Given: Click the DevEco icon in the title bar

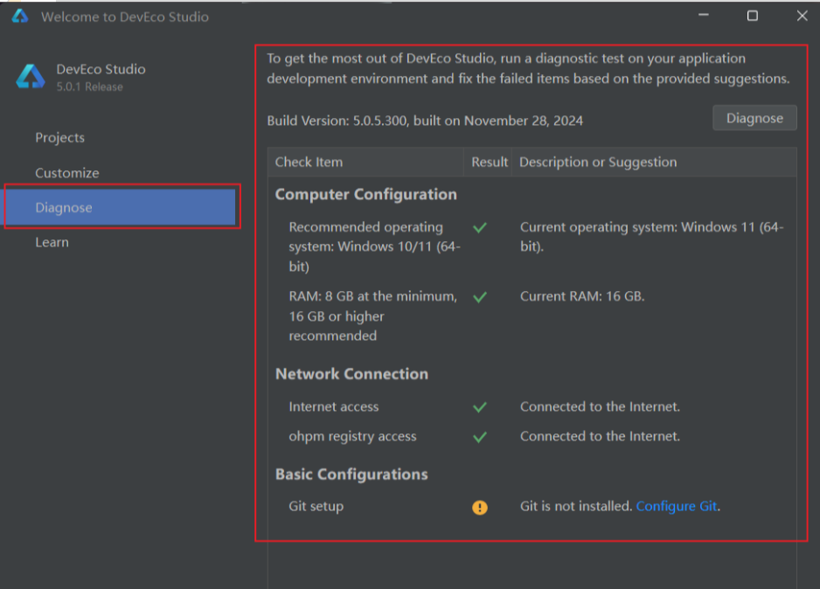Looking at the screenshot, I should [x=19, y=16].
